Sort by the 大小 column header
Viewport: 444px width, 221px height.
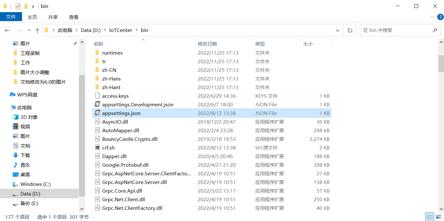point(308,44)
